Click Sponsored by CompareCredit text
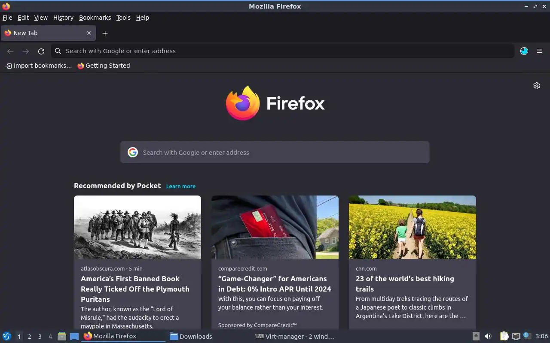The height and width of the screenshot is (343, 550). click(257, 325)
